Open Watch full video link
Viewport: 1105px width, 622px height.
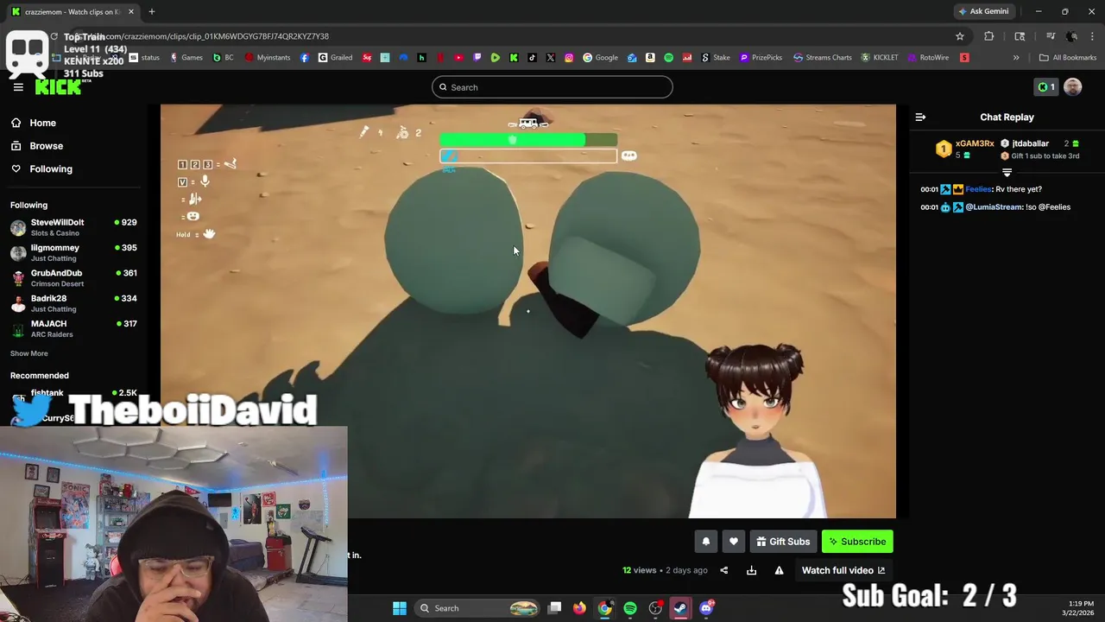[843, 570]
